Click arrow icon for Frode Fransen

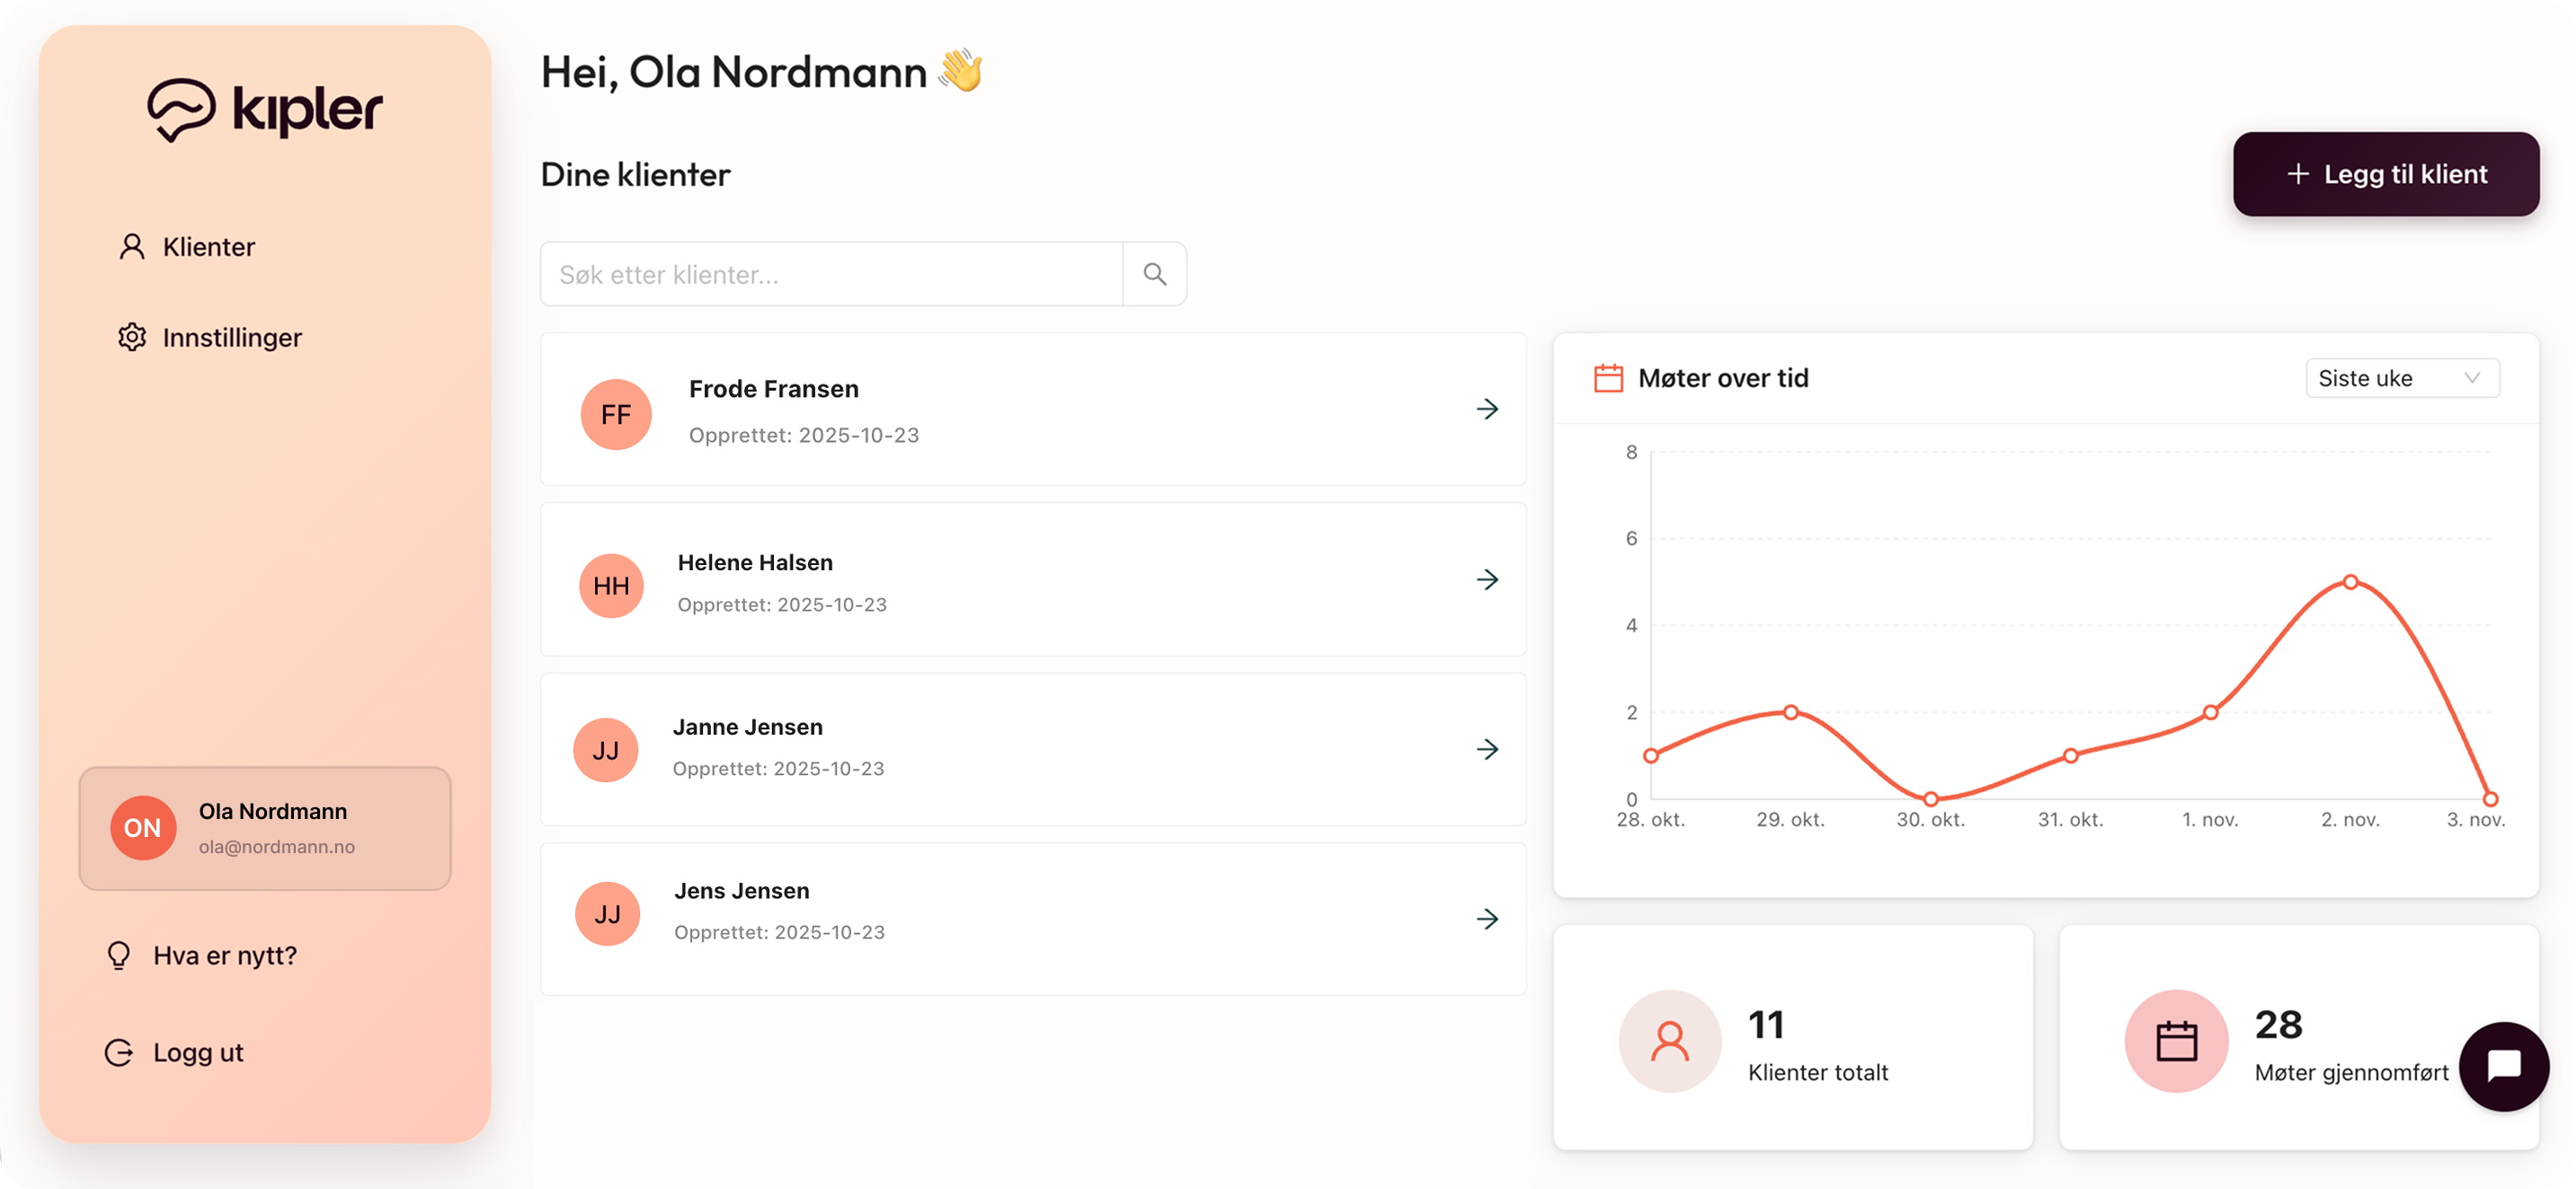(x=1487, y=409)
